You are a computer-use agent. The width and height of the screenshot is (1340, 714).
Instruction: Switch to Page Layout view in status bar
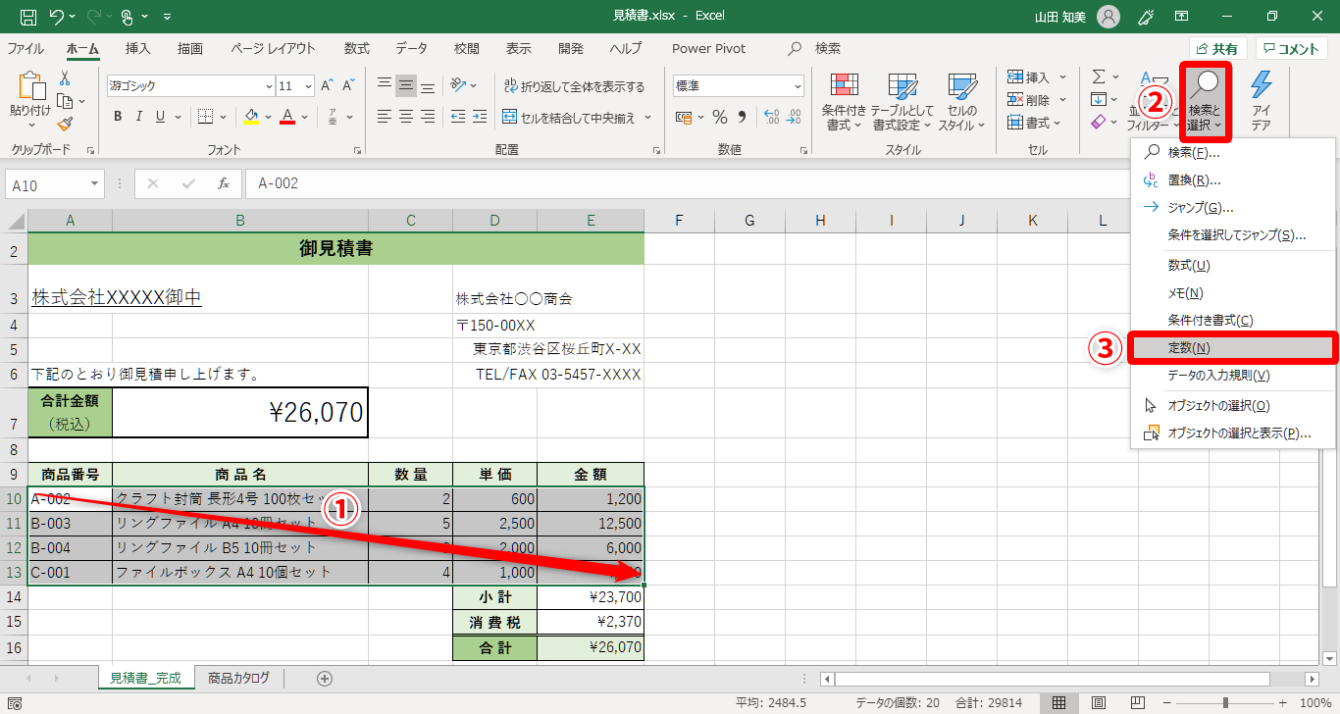pos(1099,702)
